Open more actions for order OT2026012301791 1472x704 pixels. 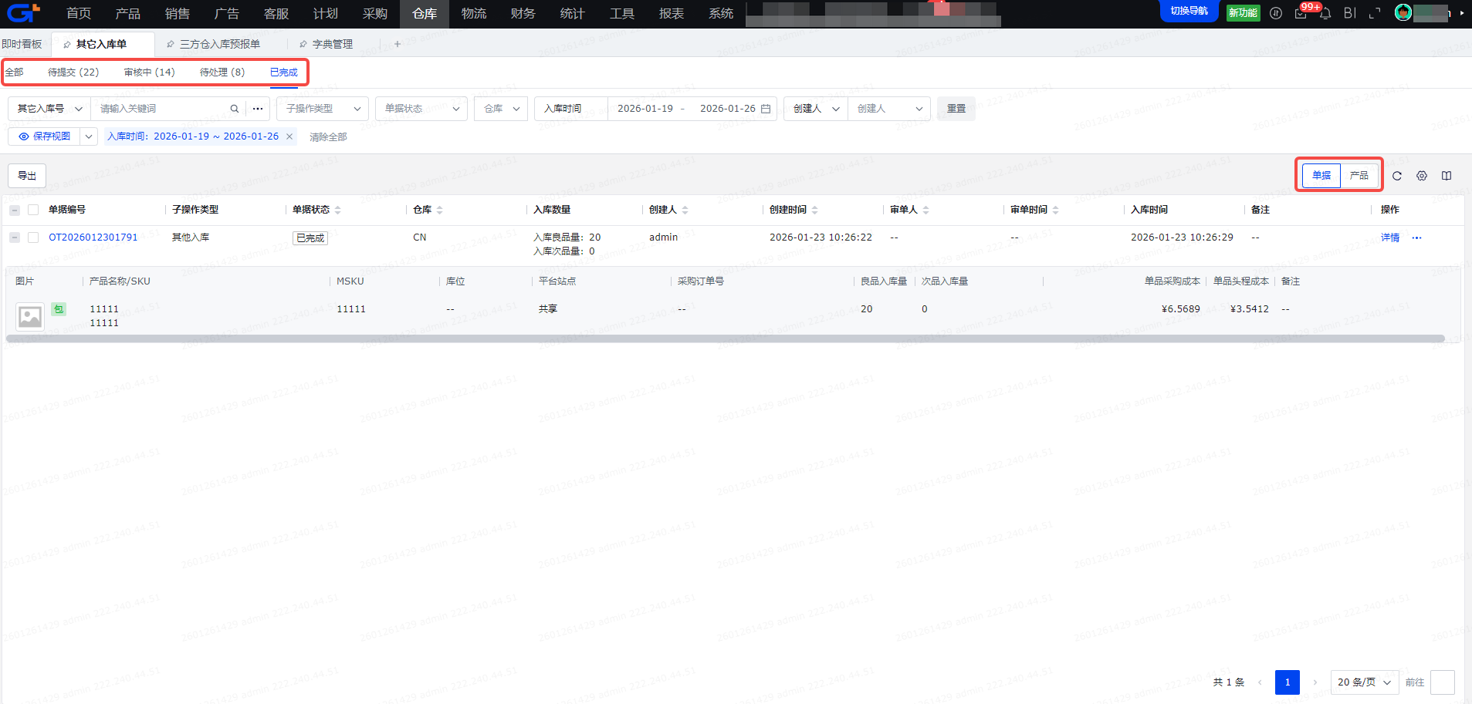1416,238
